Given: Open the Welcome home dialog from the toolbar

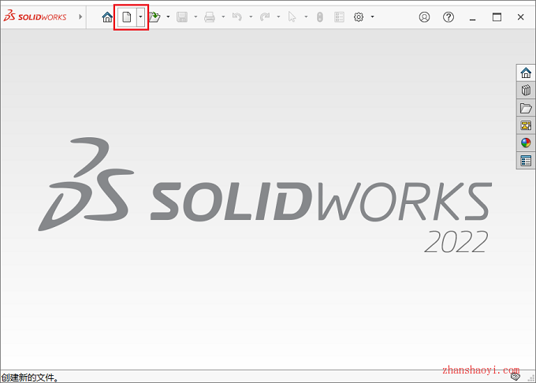Looking at the screenshot, I should [x=107, y=17].
